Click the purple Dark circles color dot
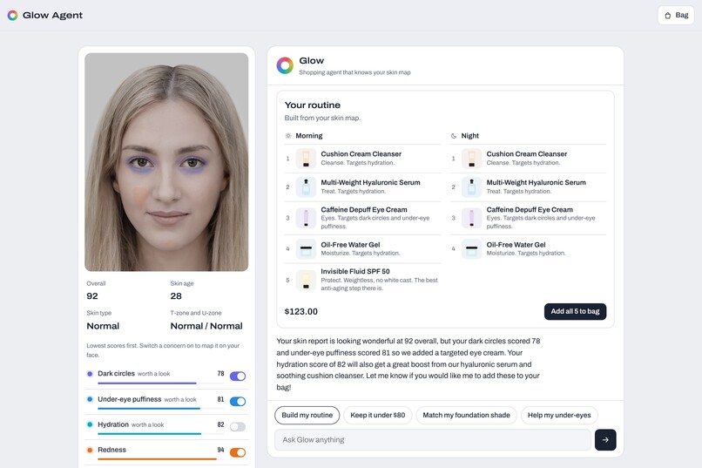This screenshot has width=702, height=468. pos(90,374)
